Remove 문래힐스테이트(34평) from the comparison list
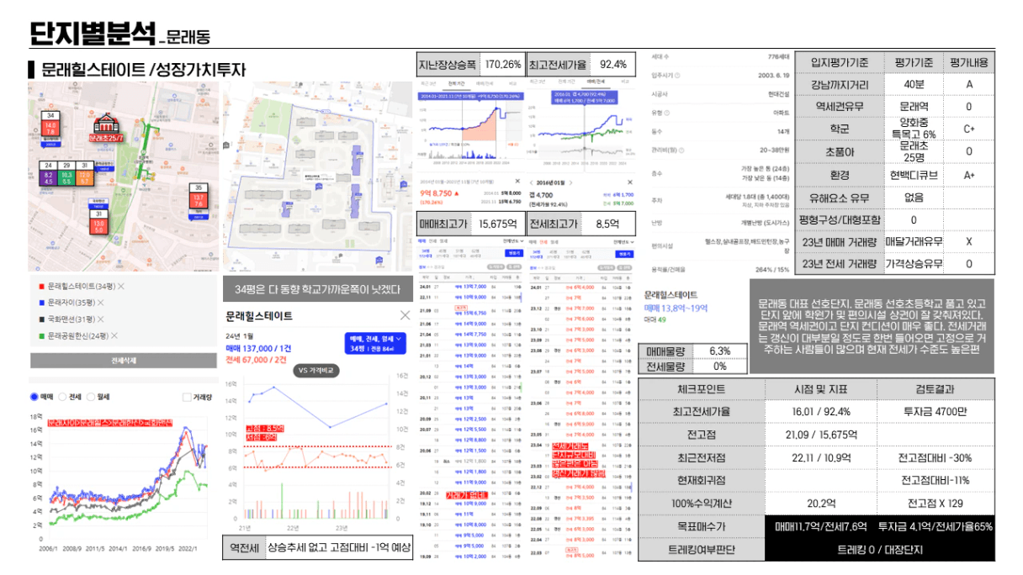The height and width of the screenshot is (575, 1023). tap(121, 287)
